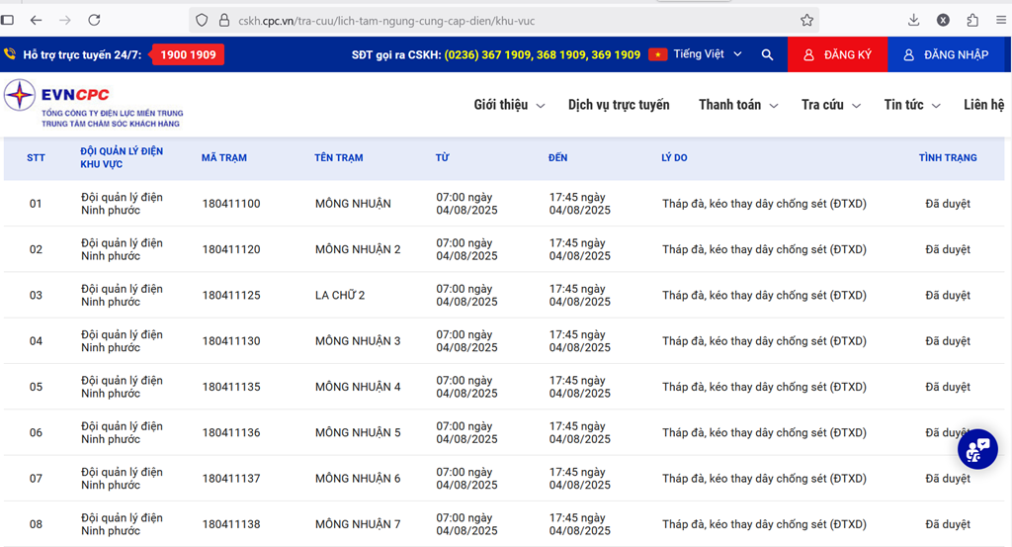Click the tracking protection shield icon

(202, 20)
